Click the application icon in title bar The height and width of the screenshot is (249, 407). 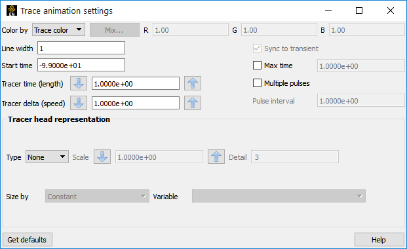tap(12, 10)
